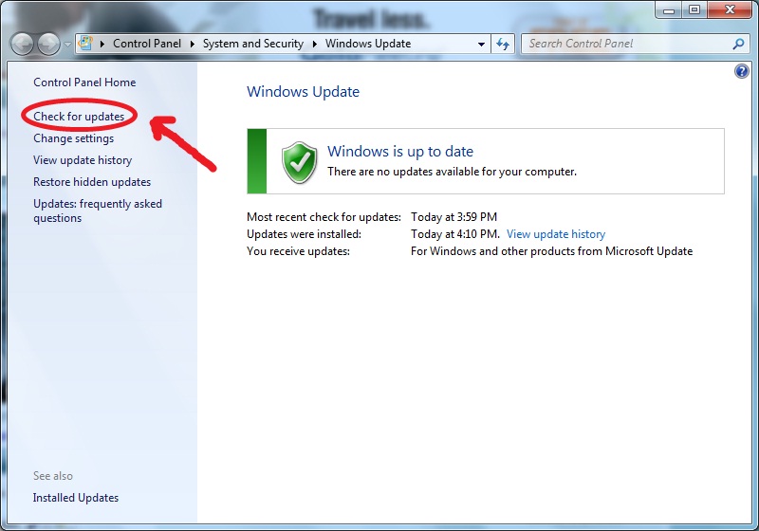Minimize the Windows Update window
Image resolution: width=759 pixels, height=531 pixels.
669,9
